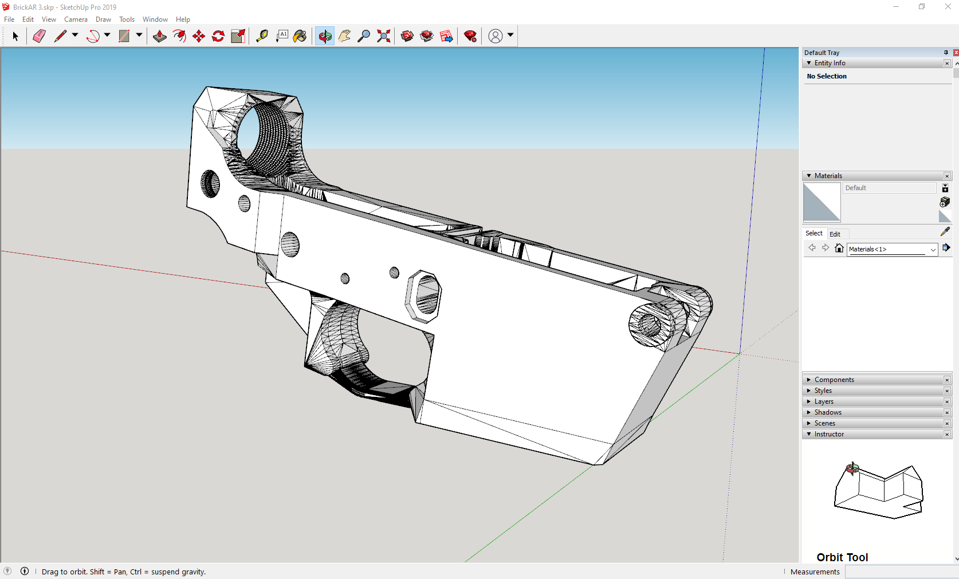Activate the Paint Bucket tool
Viewport: 959px width, 579px height.
coord(300,36)
